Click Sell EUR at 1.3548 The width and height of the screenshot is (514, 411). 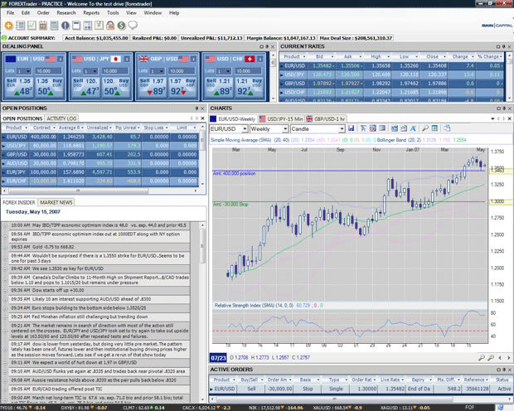pos(19,86)
